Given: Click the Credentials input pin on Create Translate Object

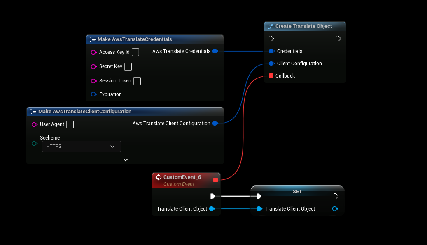Looking at the screenshot, I should pos(271,51).
